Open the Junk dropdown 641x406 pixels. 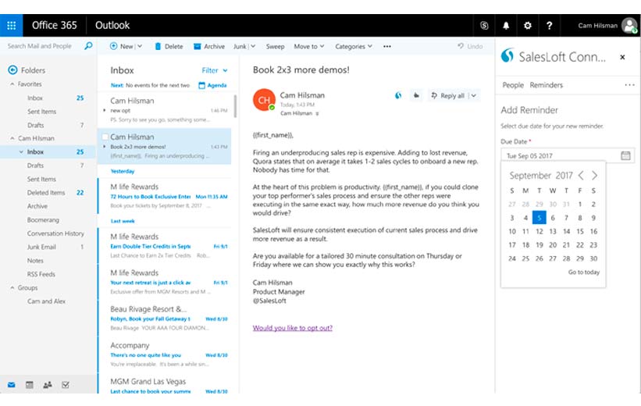[244, 47]
